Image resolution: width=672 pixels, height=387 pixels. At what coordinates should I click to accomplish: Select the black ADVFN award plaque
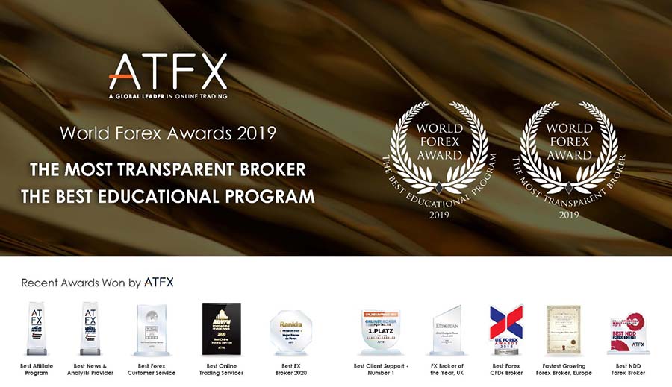(222, 329)
